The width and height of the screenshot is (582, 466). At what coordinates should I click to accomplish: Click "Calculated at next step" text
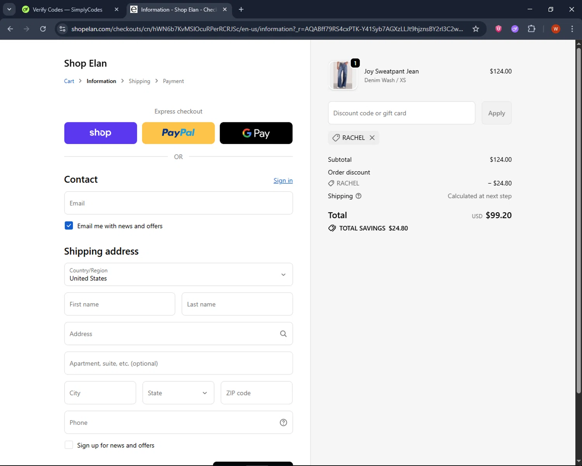click(x=480, y=196)
